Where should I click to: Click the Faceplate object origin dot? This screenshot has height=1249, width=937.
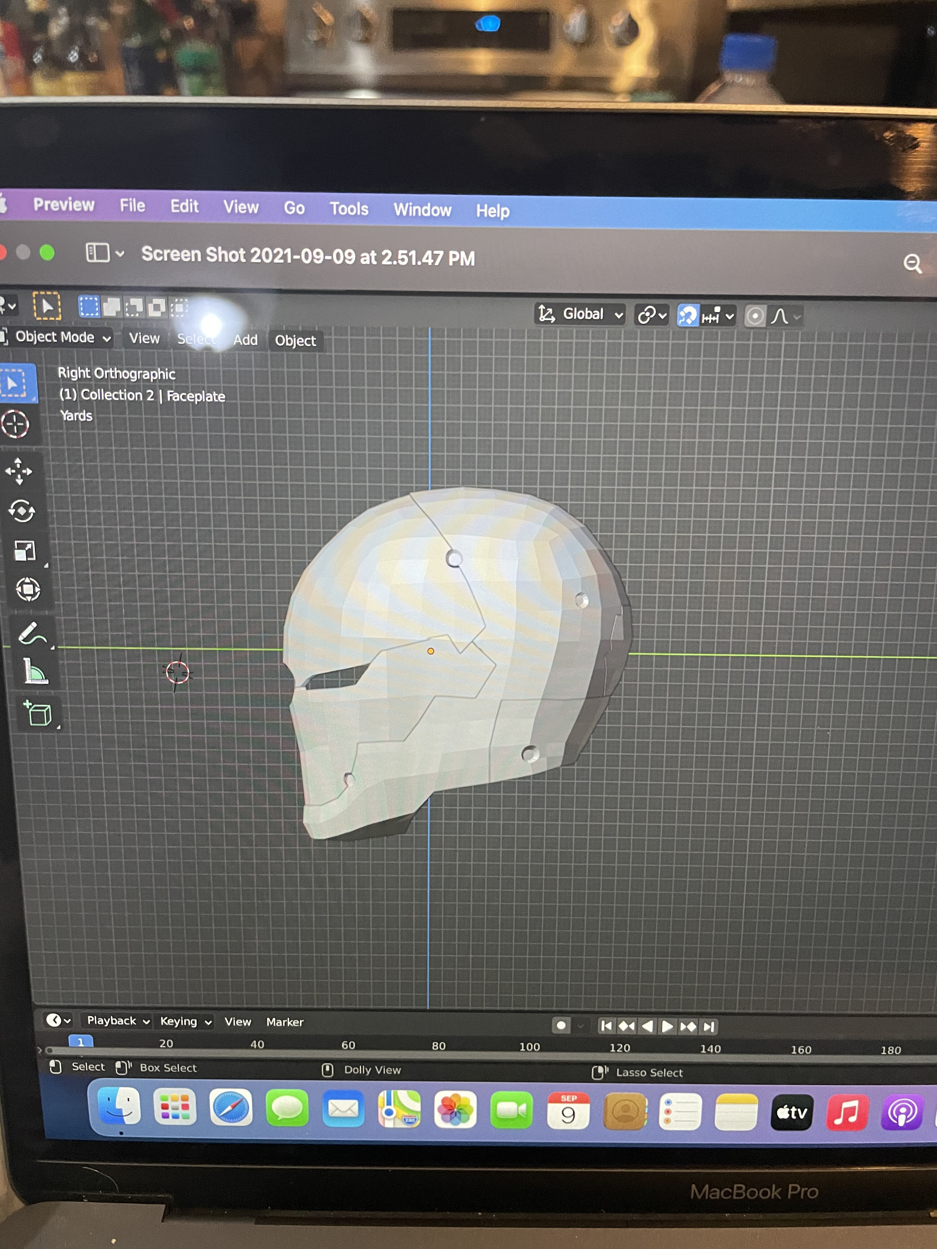[x=430, y=651]
